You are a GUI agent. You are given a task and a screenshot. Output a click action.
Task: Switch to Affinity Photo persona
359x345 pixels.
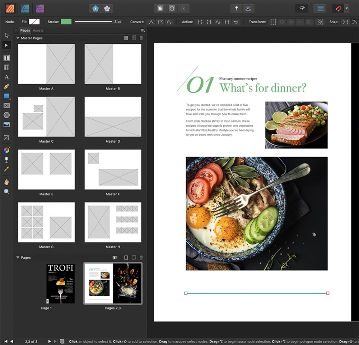coord(40,9)
